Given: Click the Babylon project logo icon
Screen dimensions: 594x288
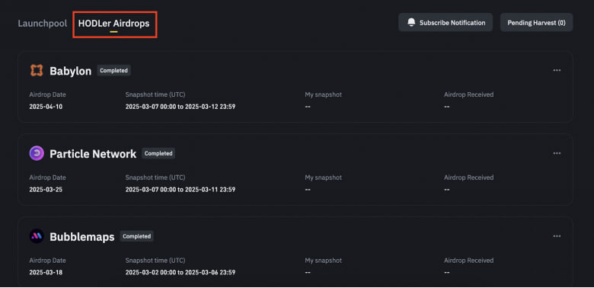Looking at the screenshot, I should pyautogui.click(x=37, y=71).
